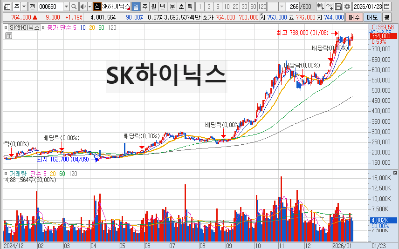
Task: Click the candlestick chart add icon
Action: 320,7
